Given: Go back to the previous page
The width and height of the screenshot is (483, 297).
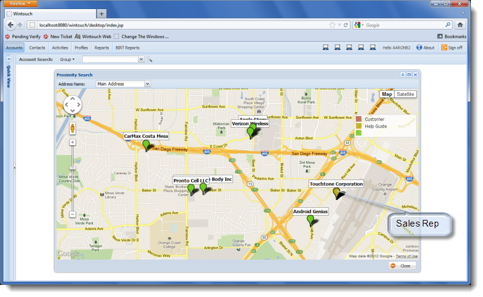Looking at the screenshot, I should 10,25.
